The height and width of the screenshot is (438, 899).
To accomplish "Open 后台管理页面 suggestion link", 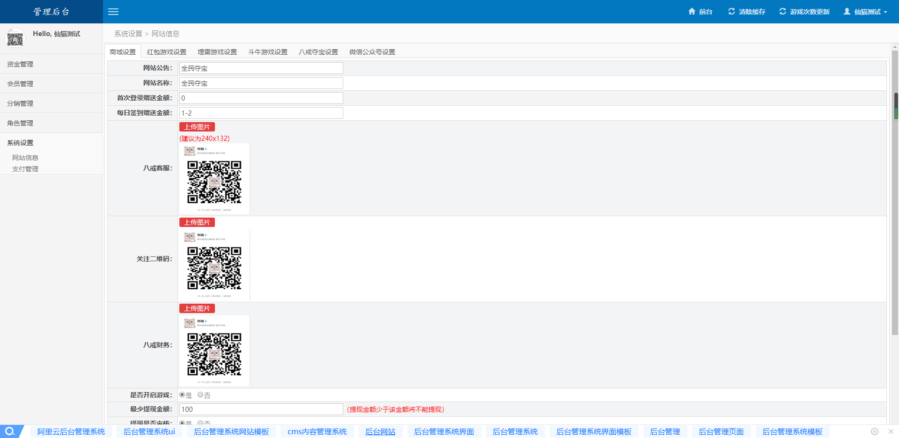I will pos(721,431).
